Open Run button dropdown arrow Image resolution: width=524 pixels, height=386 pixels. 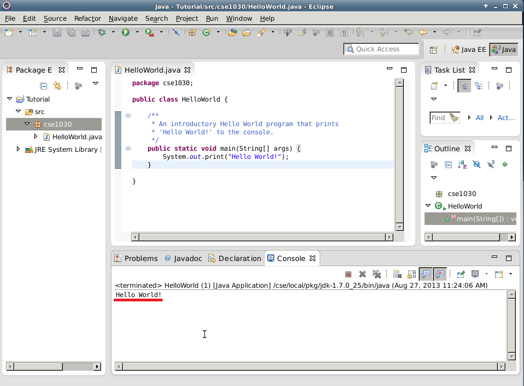(x=137, y=32)
